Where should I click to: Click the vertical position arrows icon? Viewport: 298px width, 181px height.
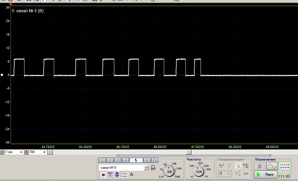tap(117, 175)
